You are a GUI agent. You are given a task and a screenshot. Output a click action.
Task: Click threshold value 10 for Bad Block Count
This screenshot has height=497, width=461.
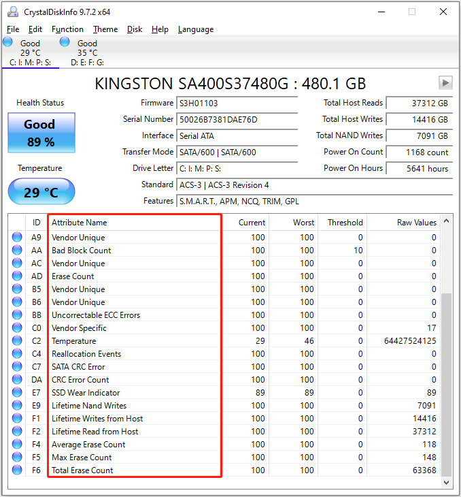click(358, 251)
